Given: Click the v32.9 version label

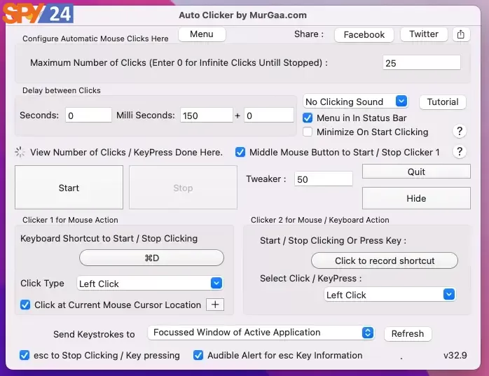Looking at the screenshot, I should point(455,355).
